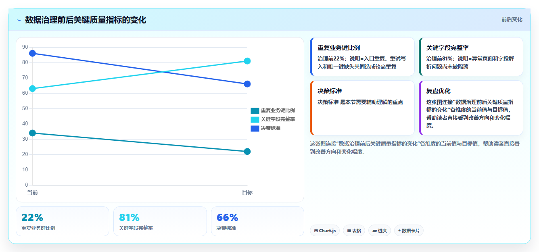Click the 决策标准 info card title

(330, 91)
